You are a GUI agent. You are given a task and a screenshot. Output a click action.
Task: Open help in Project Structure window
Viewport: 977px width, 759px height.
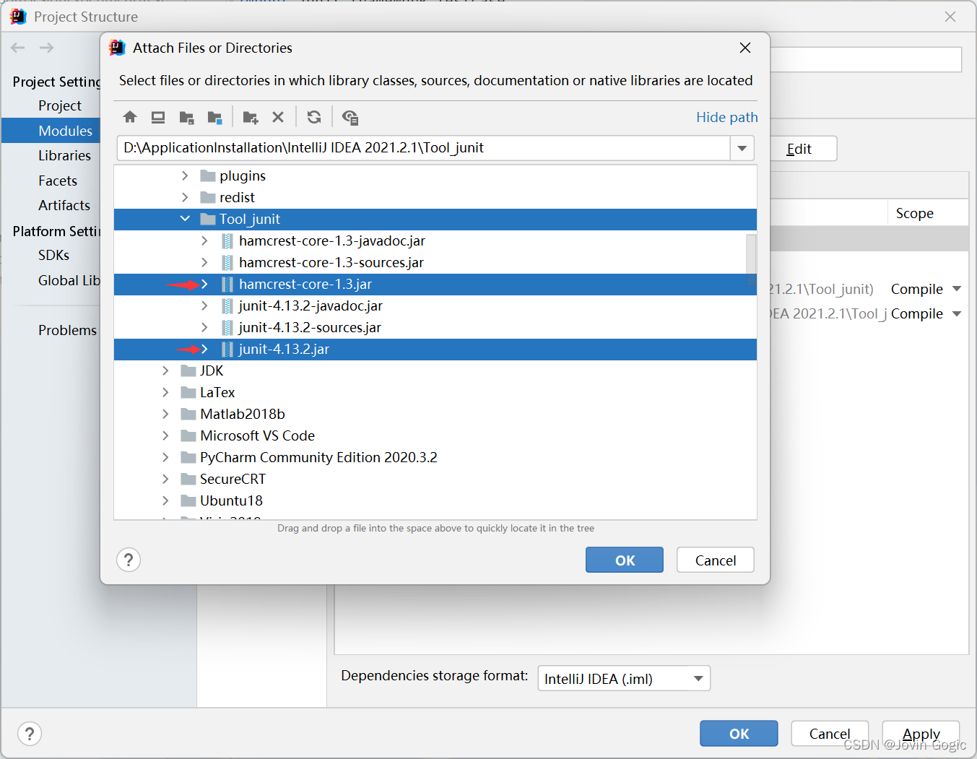[x=30, y=734]
